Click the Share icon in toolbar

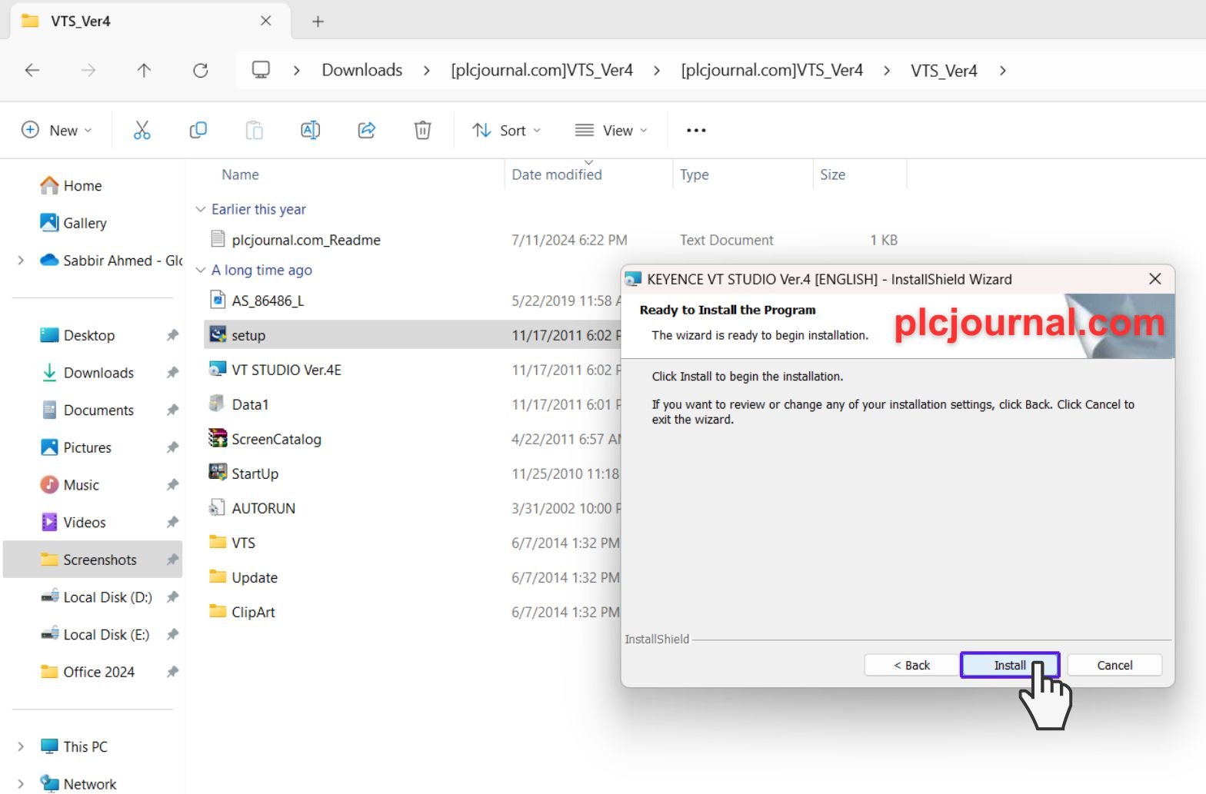click(367, 131)
